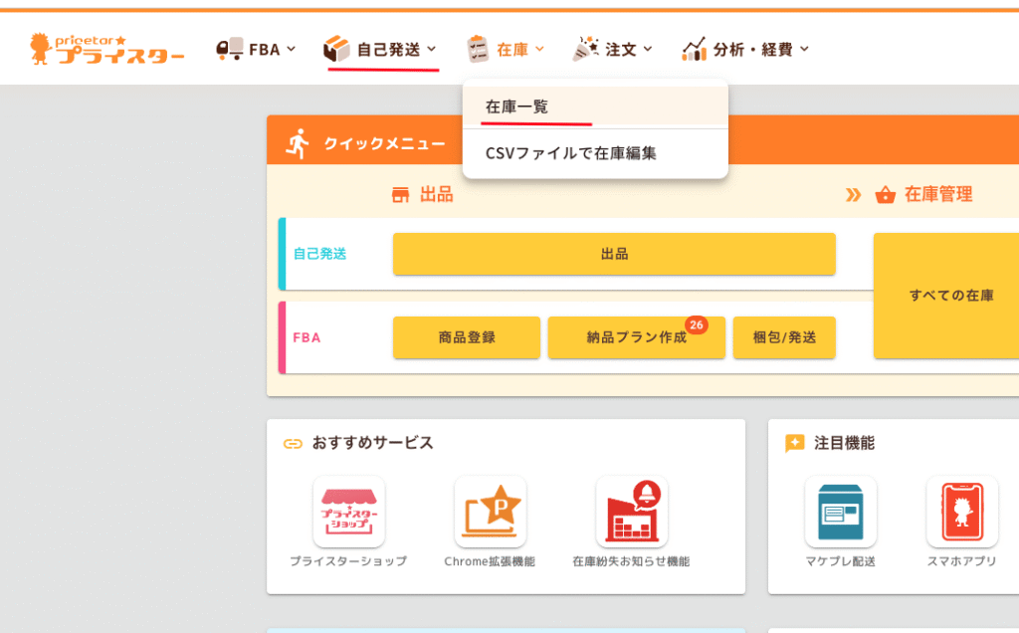Click the 在庫 clipboard icon
The image size is (1019, 633).
point(478,49)
